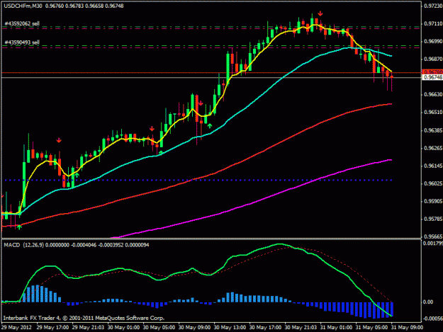This screenshot has height=332, width=443.
Task: Click the 29 May 21:03 time label
Action: click(88, 328)
